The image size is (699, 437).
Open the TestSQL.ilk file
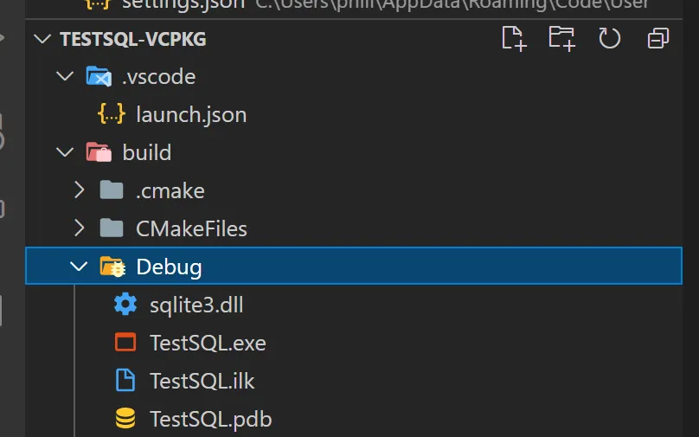[x=202, y=381]
